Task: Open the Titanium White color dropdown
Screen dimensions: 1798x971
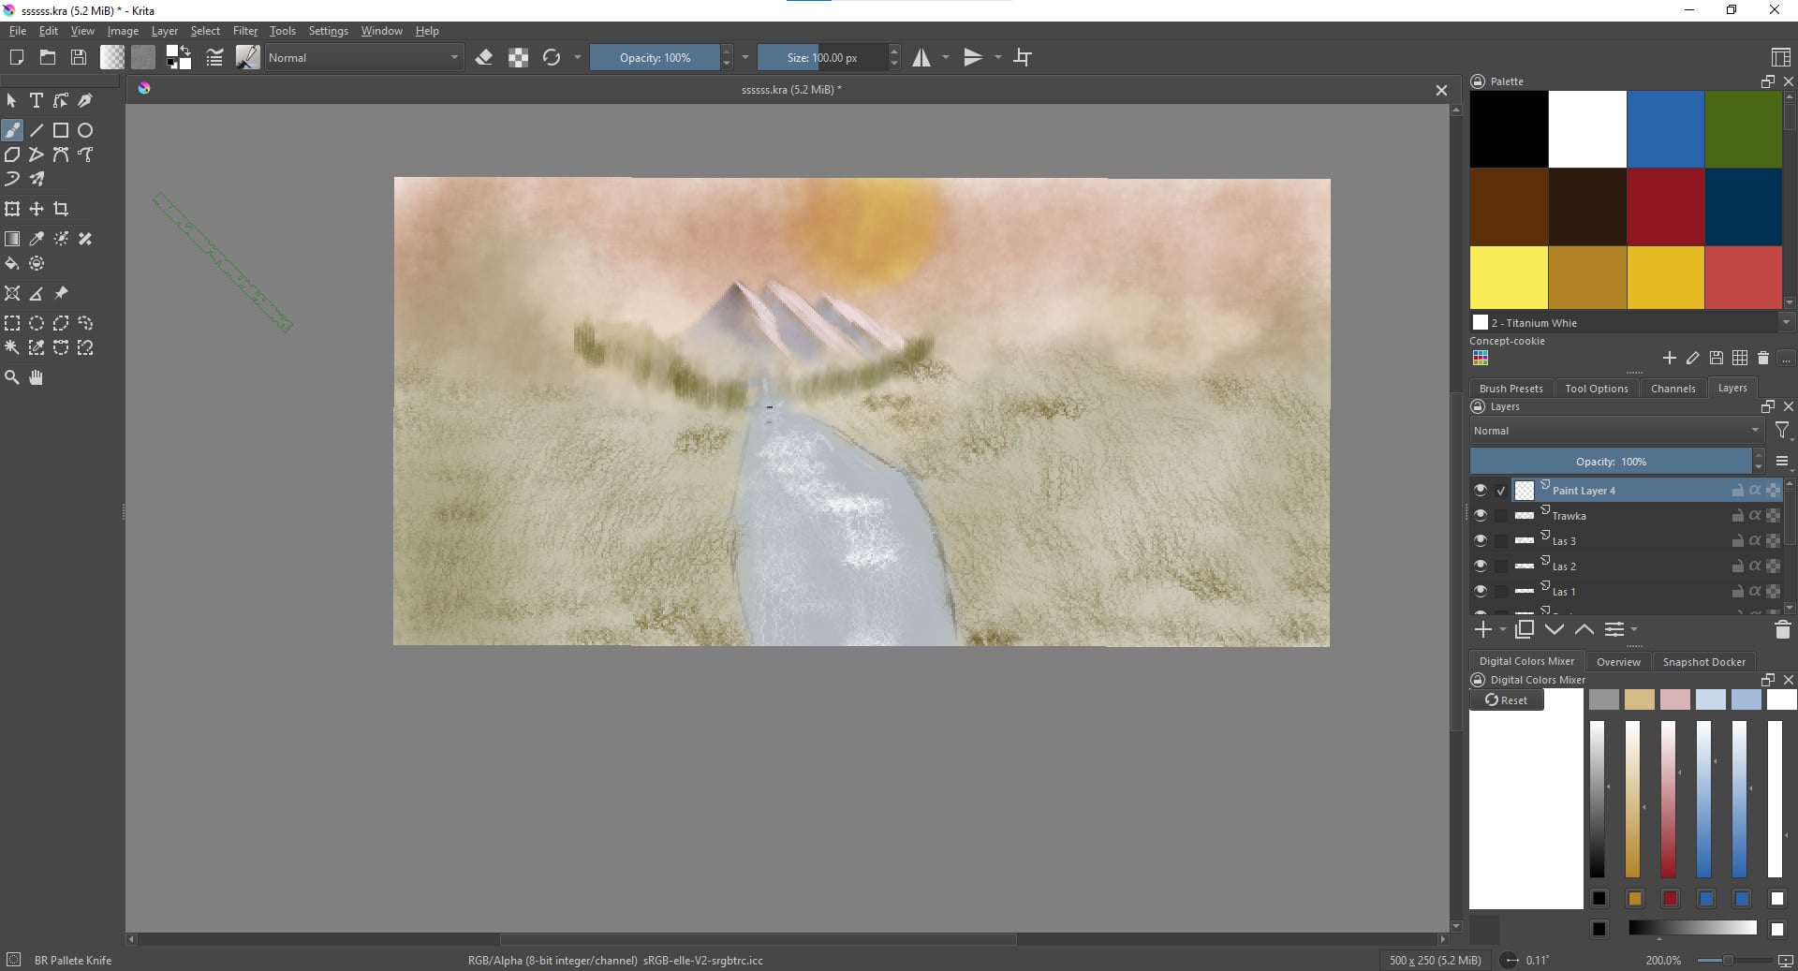Action: [1786, 323]
